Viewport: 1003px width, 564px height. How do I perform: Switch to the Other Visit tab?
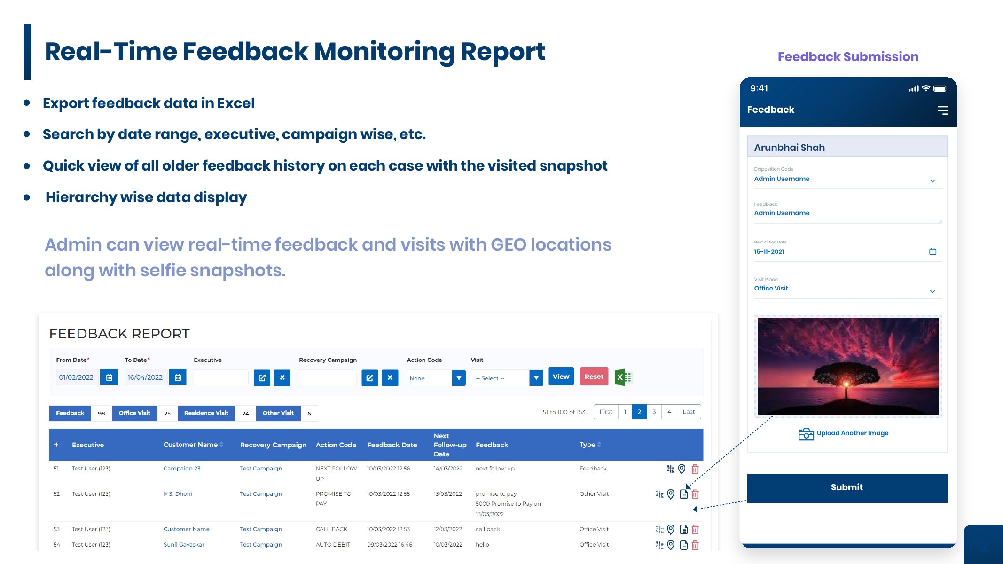[x=278, y=413]
